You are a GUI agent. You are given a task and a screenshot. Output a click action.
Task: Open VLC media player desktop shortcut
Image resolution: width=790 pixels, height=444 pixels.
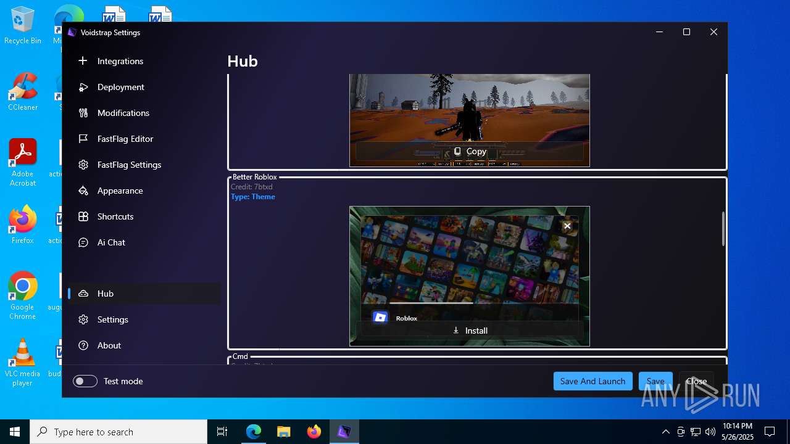point(23,363)
